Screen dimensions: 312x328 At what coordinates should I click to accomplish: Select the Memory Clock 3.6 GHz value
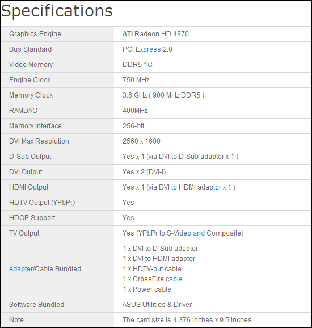[x=163, y=95]
